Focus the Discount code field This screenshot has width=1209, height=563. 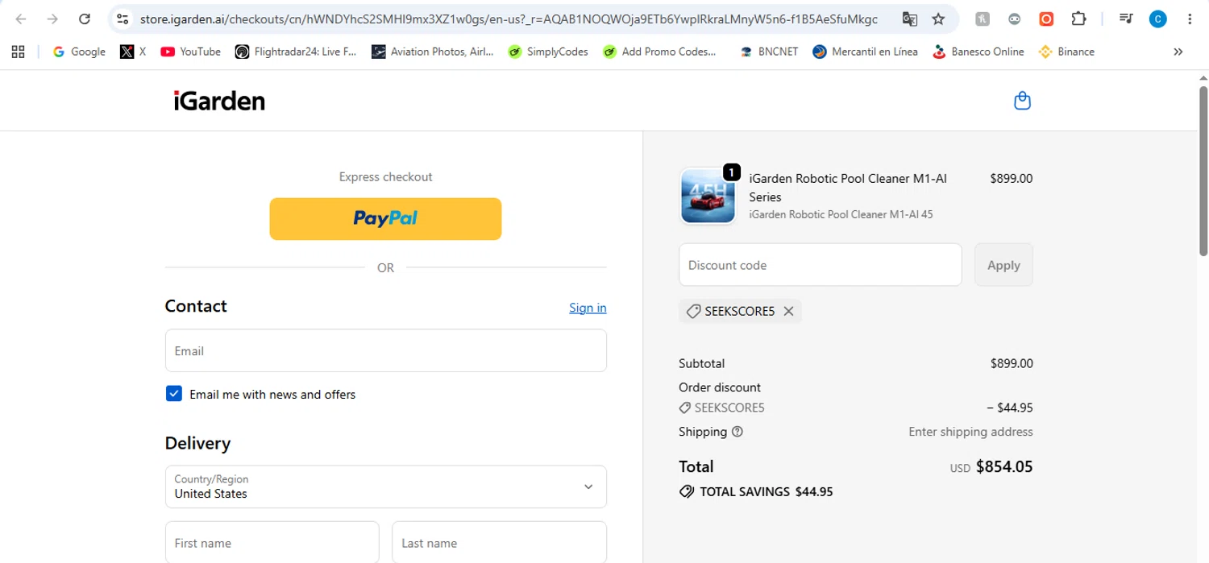[821, 265]
